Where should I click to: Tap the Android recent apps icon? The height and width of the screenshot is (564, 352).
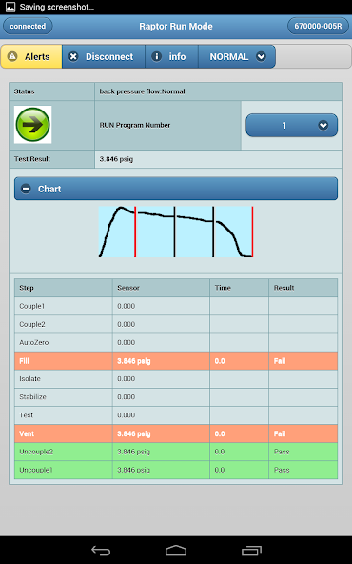point(251,551)
